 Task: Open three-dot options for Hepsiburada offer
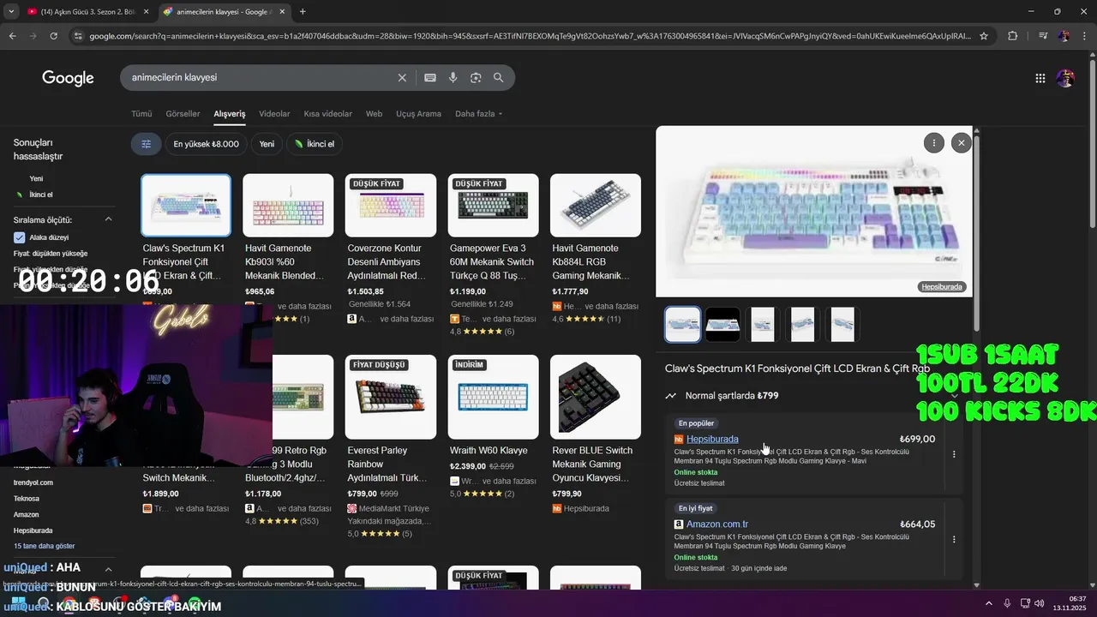(954, 454)
